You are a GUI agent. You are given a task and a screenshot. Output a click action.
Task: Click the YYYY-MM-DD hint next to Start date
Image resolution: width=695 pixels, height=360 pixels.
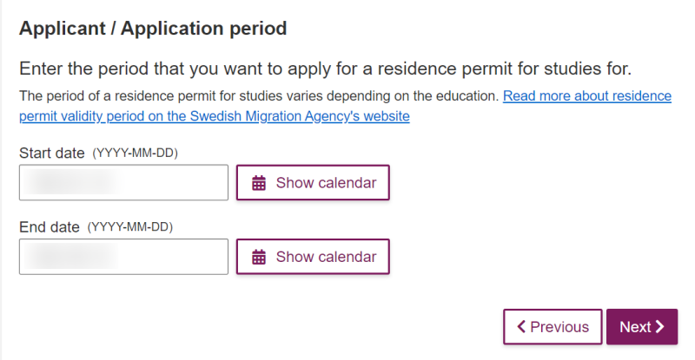136,154
